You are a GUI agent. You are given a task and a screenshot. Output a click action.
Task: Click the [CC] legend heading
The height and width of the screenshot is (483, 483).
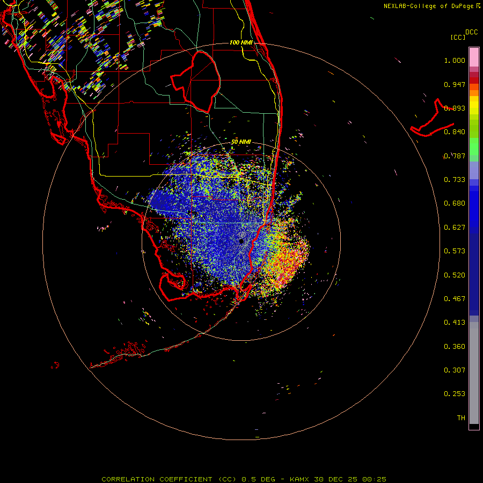(458, 37)
